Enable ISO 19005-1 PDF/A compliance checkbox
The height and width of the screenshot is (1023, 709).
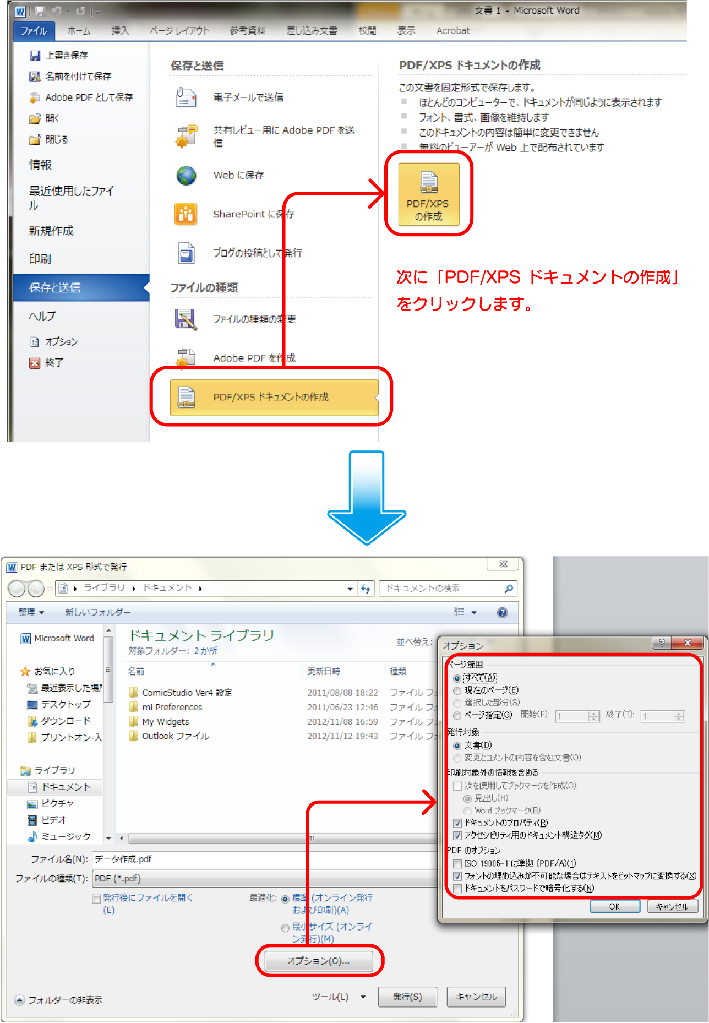pos(457,864)
